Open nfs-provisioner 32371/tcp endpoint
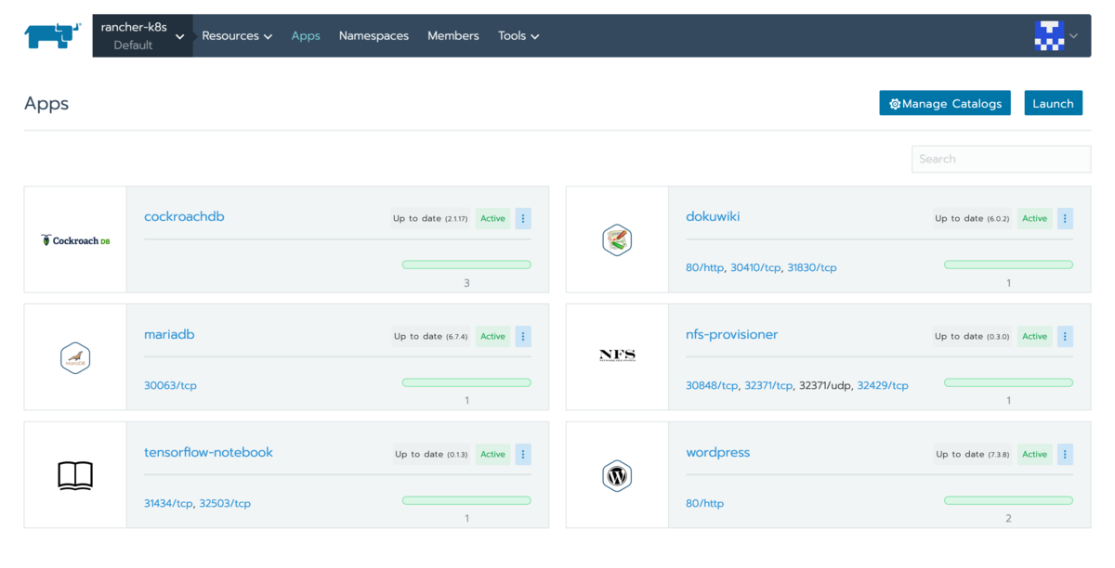Screen dimensions: 1115x568 tap(768, 385)
